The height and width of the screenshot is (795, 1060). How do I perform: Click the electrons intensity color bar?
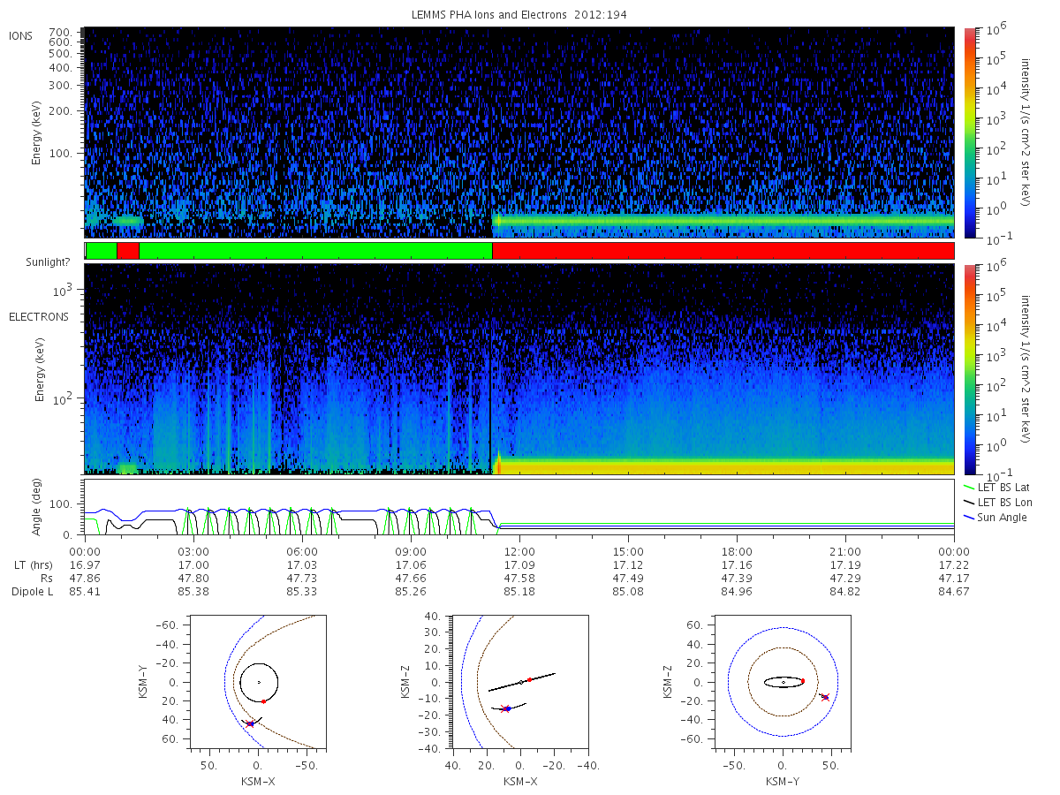coord(970,368)
